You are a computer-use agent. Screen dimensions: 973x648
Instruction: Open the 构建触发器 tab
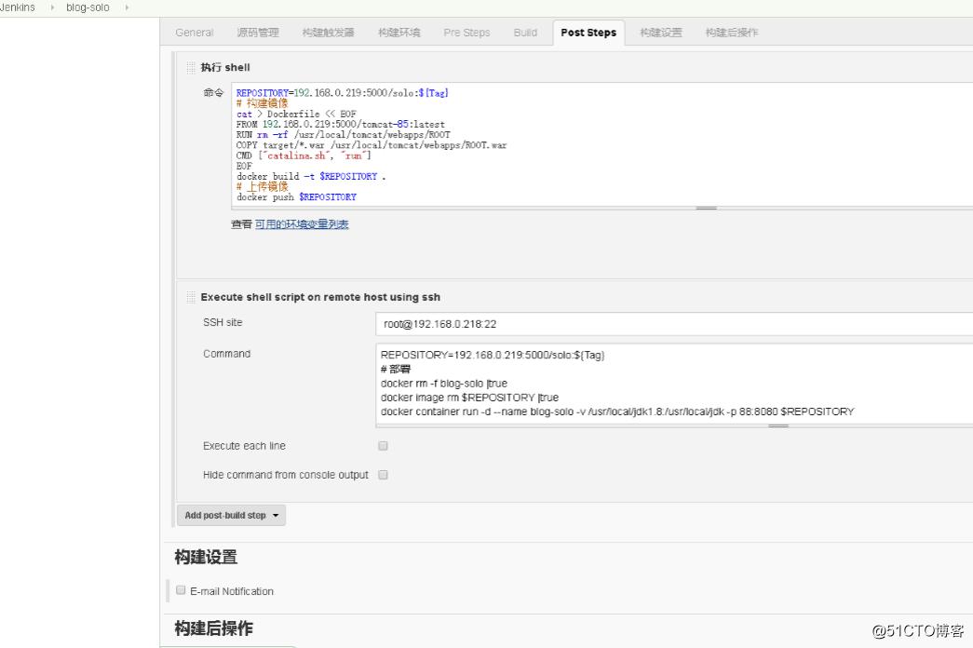pos(326,32)
